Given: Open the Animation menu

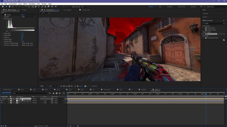Looking at the screenshot, I should 32,4.
